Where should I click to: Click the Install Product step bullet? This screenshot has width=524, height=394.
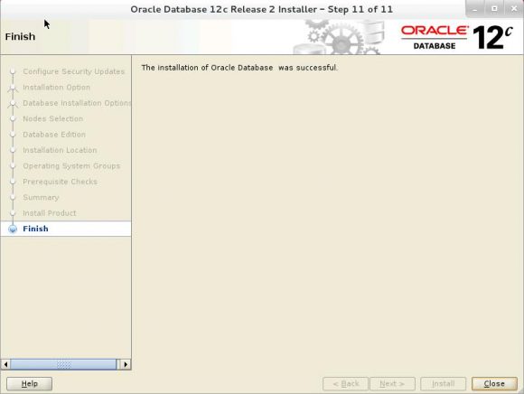[13, 213]
